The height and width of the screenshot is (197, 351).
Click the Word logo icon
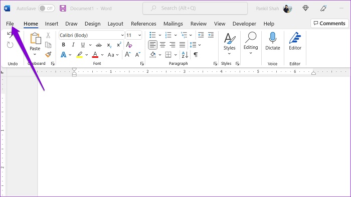coord(7,9)
